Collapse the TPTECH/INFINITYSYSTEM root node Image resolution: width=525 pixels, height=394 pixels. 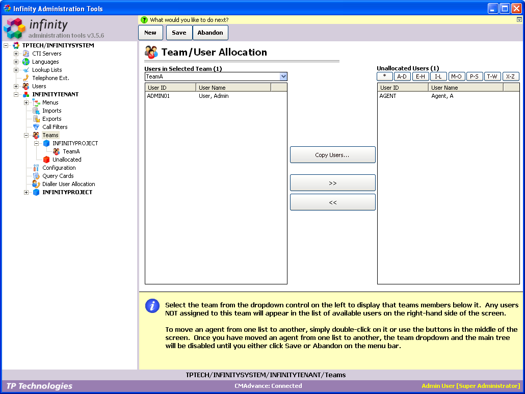coord(6,45)
